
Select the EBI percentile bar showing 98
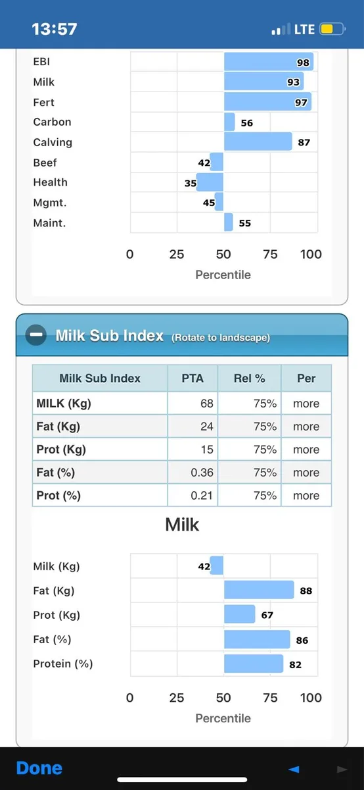pyautogui.click(x=269, y=62)
